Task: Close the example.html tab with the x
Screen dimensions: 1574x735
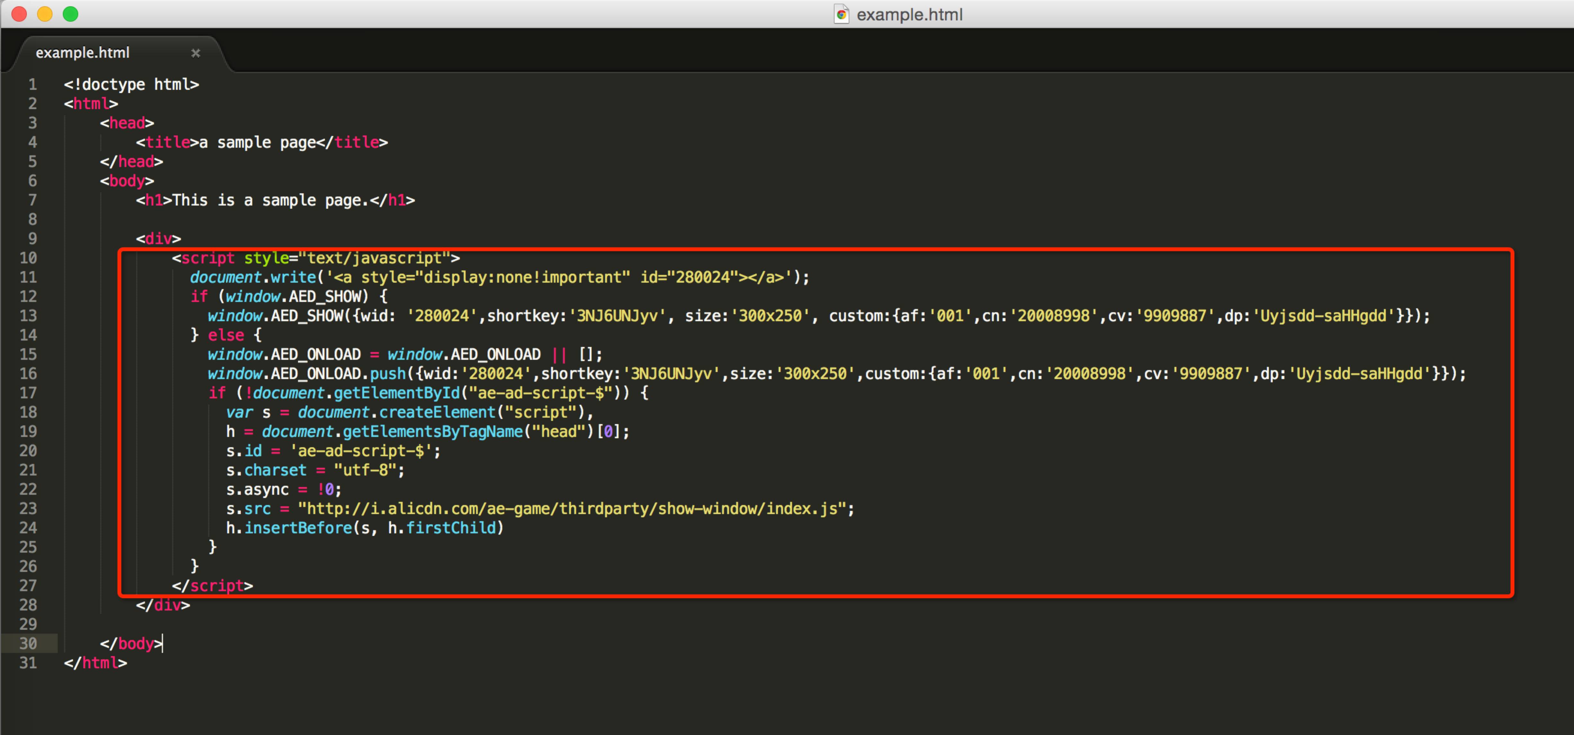Action: tap(196, 53)
